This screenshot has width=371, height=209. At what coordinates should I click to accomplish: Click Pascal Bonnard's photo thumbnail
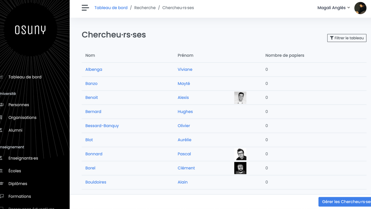point(240,154)
